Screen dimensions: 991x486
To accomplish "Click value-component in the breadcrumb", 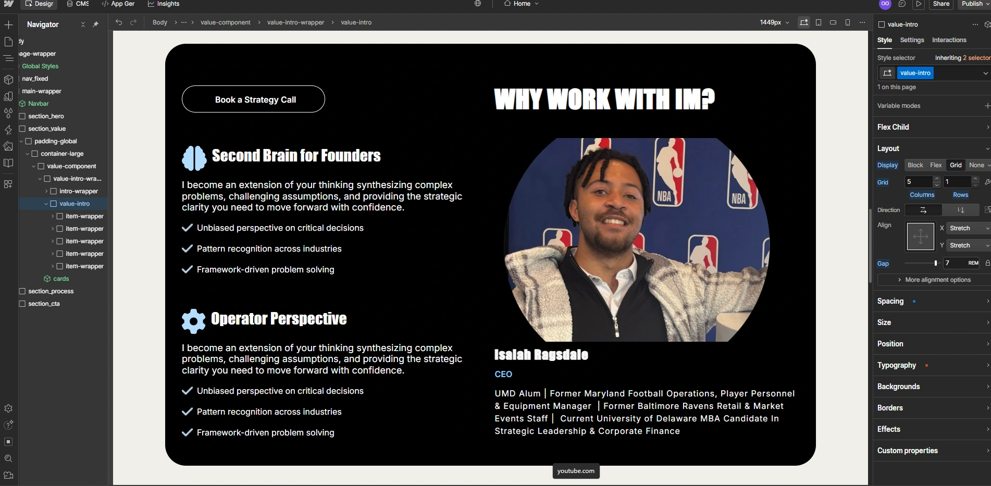I will pyautogui.click(x=225, y=22).
